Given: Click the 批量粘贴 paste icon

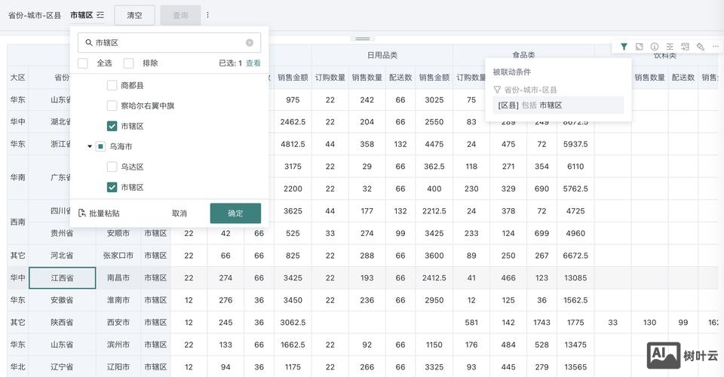Looking at the screenshot, I should [x=82, y=213].
